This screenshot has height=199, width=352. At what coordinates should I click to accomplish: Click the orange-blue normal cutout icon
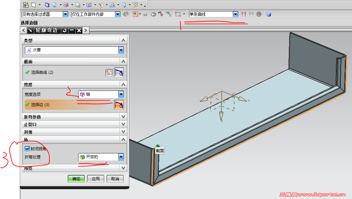coord(112,5)
